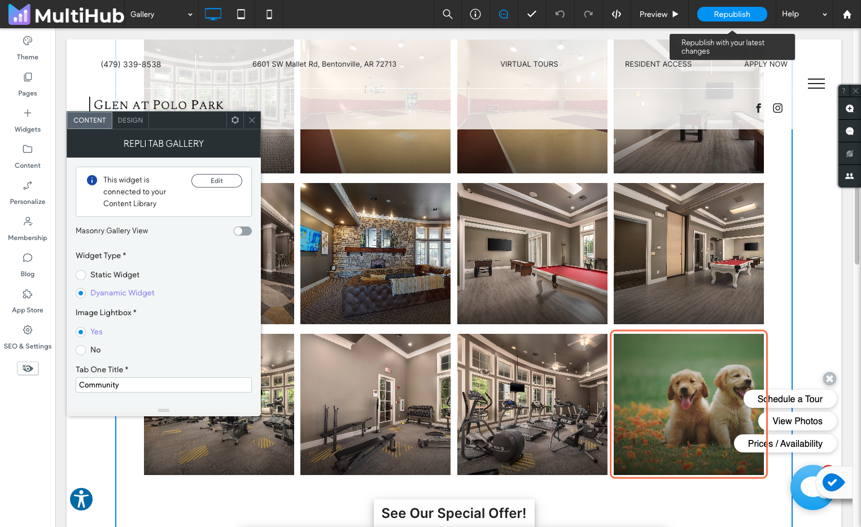The image size is (861, 527).
Task: Open RESIDENT ACCESS nav link
Action: coord(658,64)
